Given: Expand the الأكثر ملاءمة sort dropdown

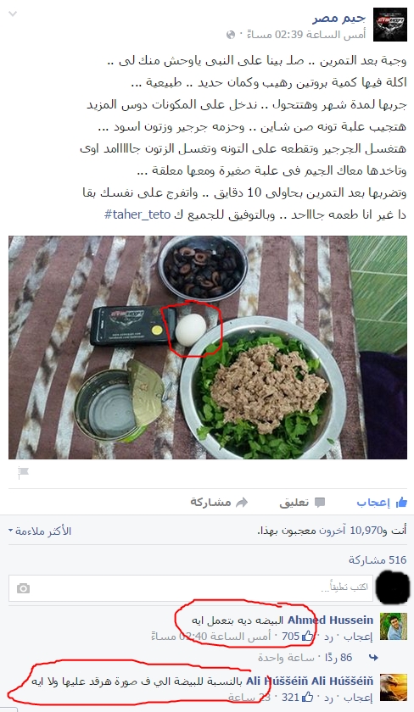Looking at the screenshot, I should (40, 531).
